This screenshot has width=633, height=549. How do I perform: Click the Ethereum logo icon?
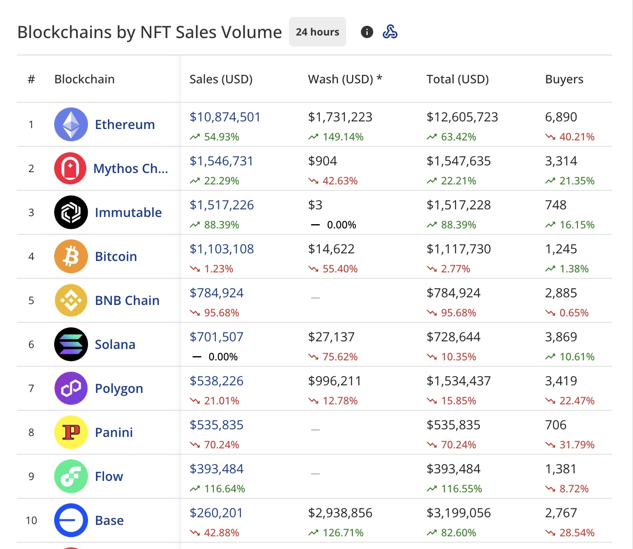(x=71, y=124)
